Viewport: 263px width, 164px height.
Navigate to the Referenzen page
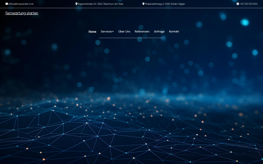point(142,31)
